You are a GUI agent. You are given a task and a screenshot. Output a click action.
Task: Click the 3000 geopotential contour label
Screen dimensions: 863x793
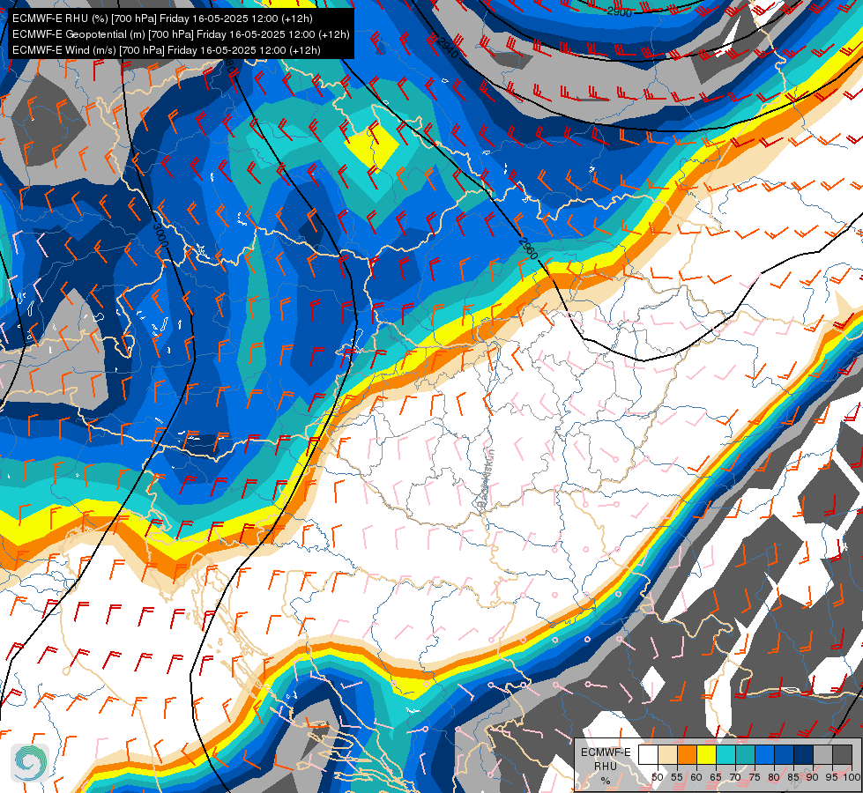point(160,235)
